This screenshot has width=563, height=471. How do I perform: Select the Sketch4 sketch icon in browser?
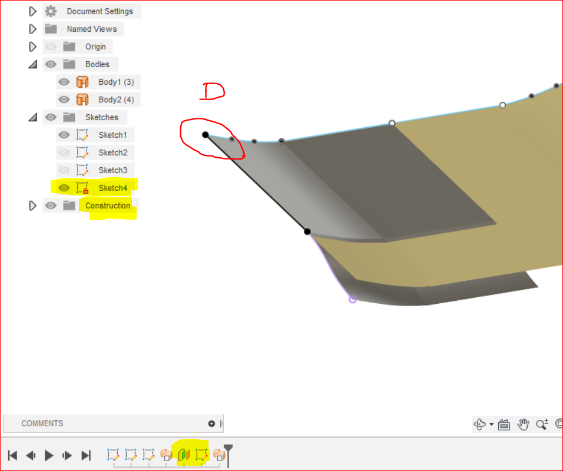tap(82, 187)
